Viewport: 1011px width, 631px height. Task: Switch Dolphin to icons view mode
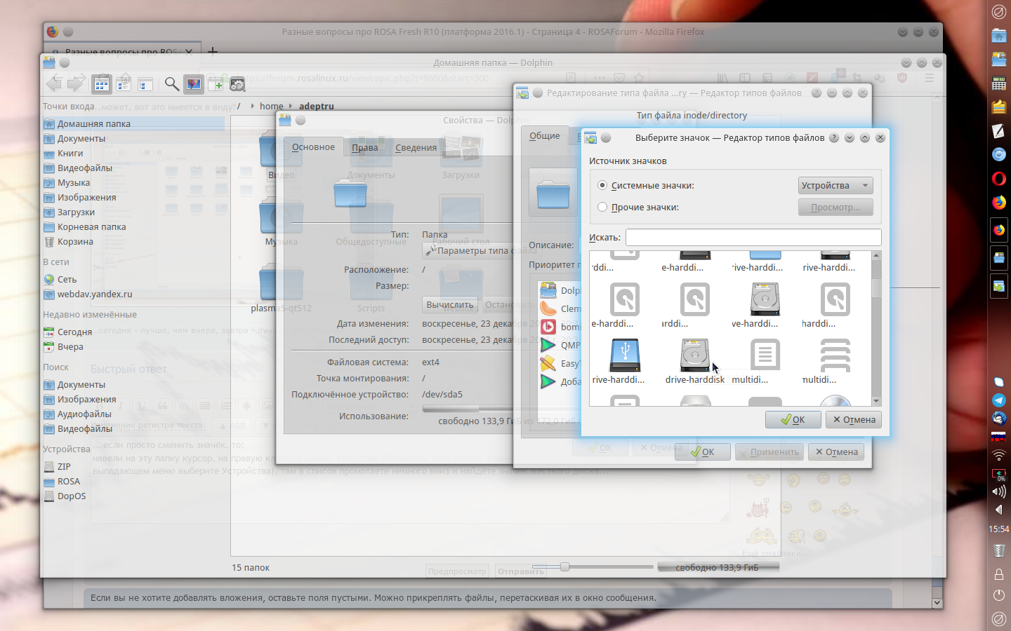click(x=102, y=84)
